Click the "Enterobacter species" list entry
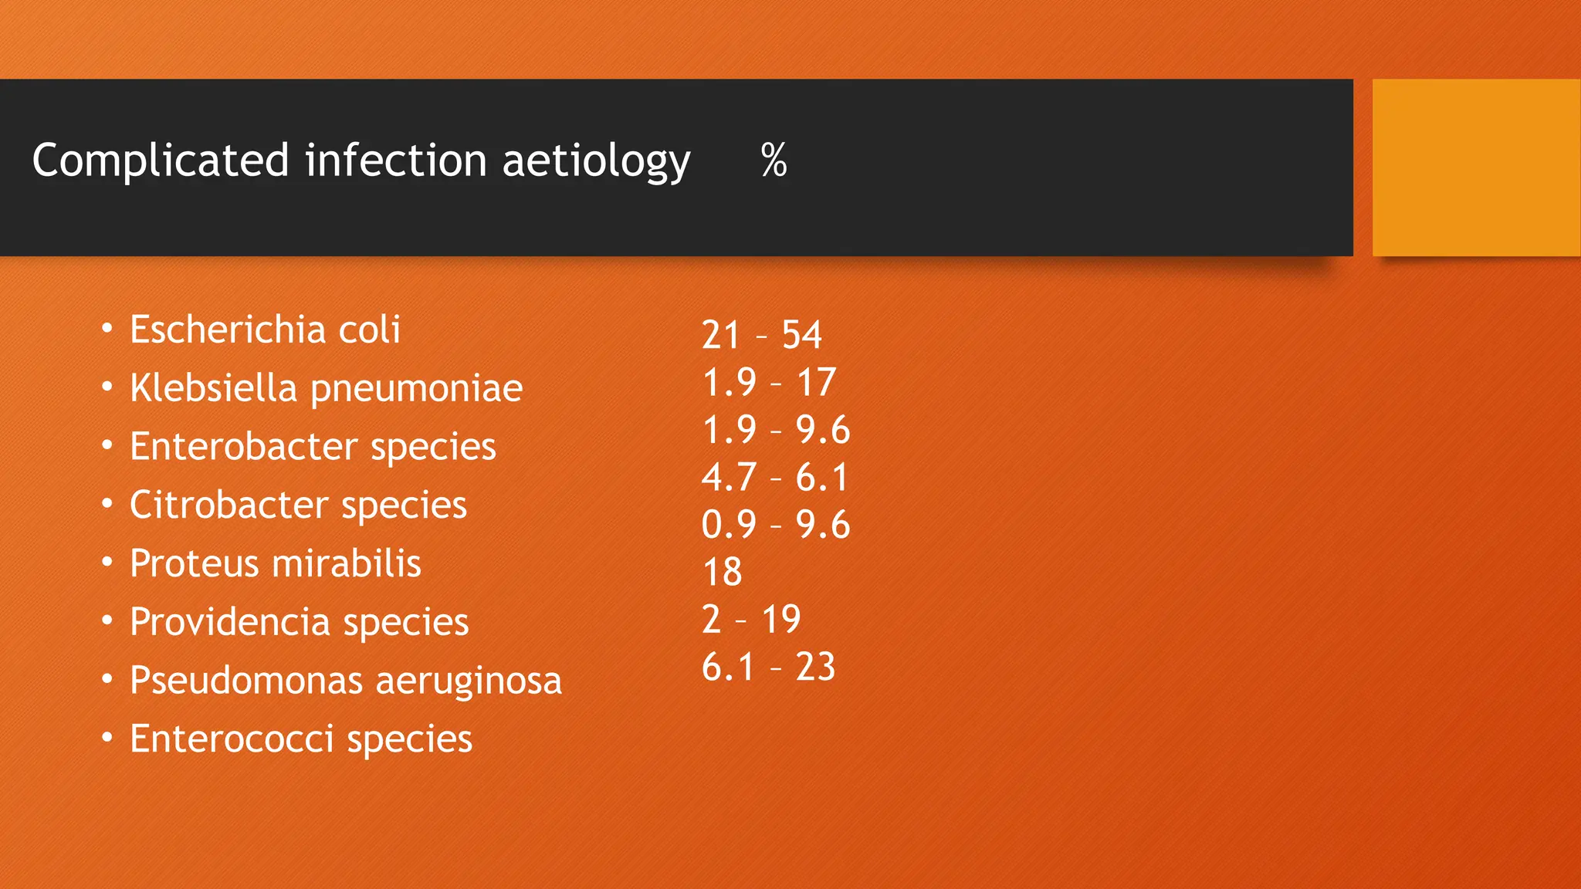The image size is (1581, 889). (313, 446)
